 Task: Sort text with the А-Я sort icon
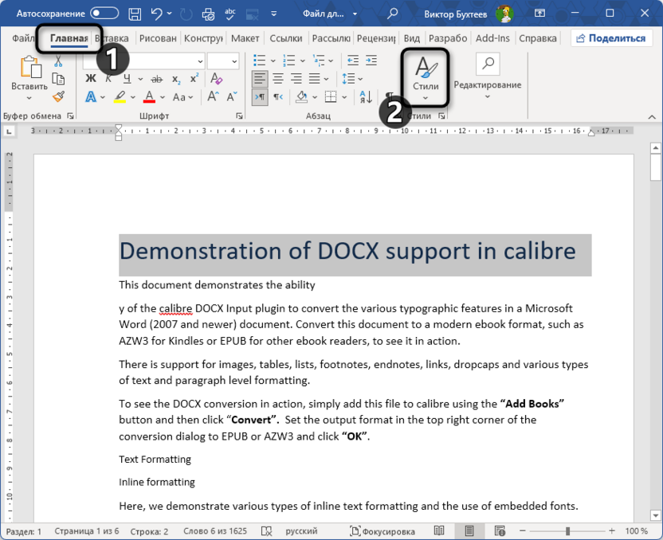point(366,97)
